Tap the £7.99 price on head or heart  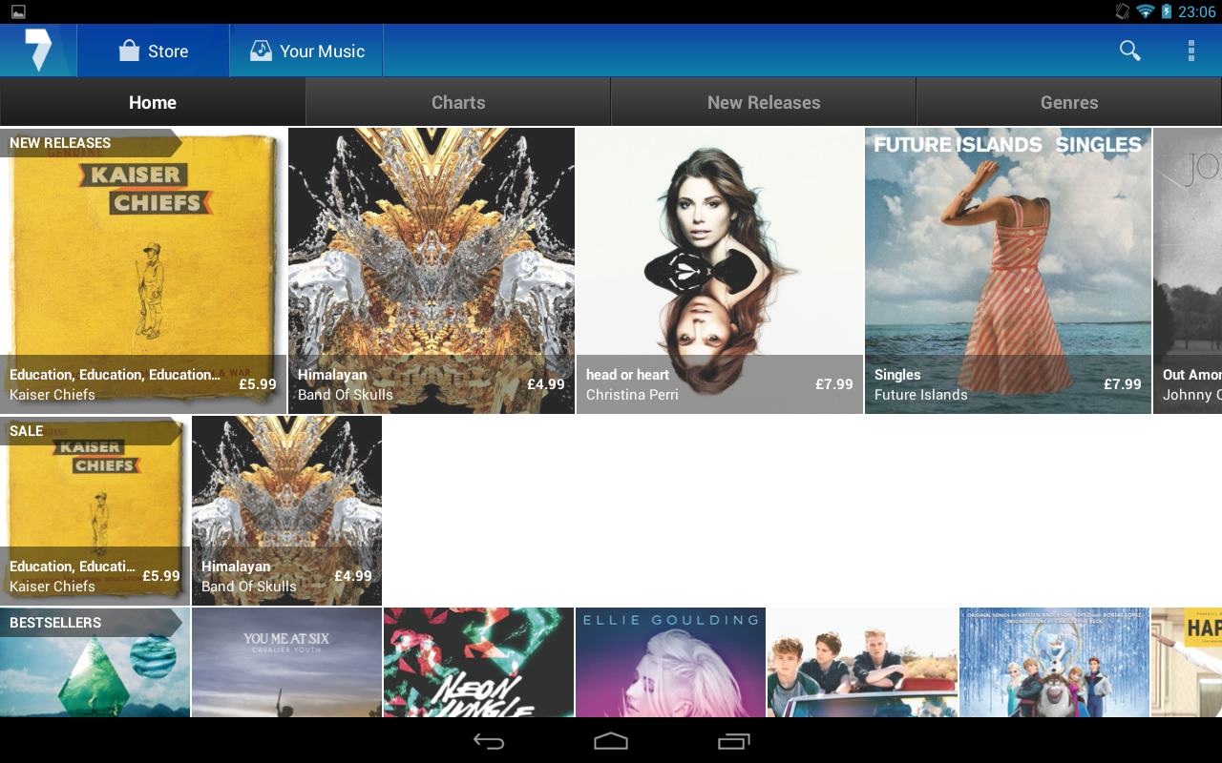(834, 384)
